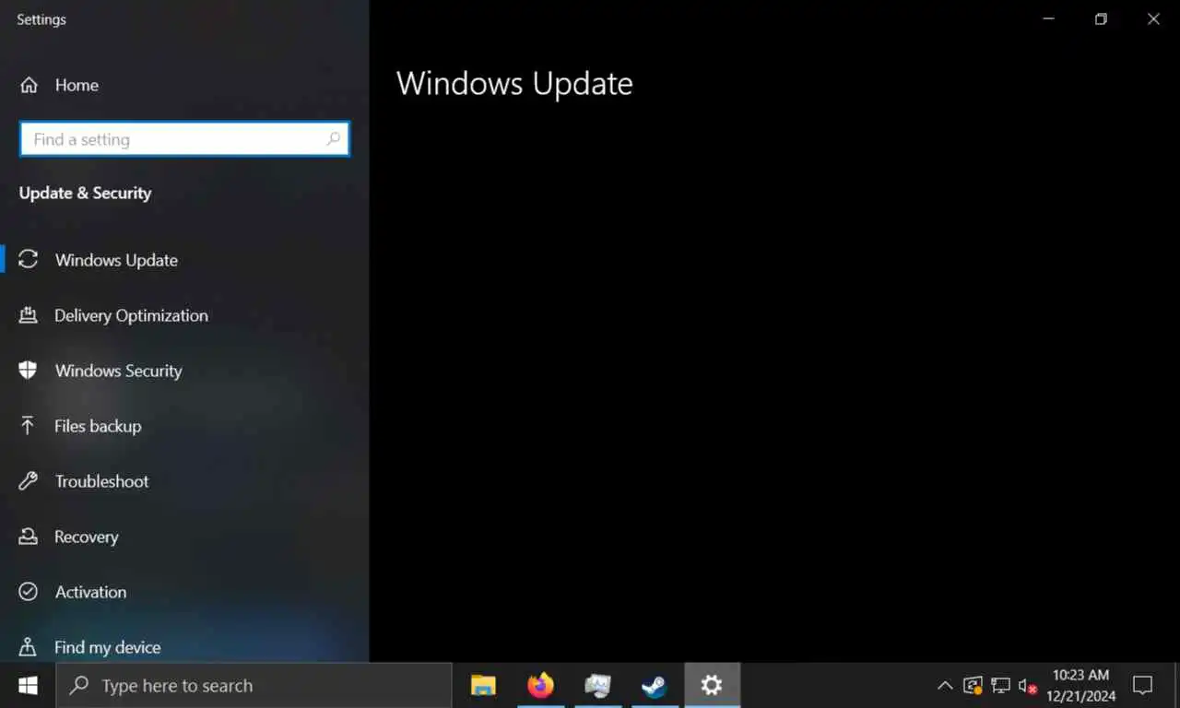Launch Firefox from the taskbar

coord(540,686)
